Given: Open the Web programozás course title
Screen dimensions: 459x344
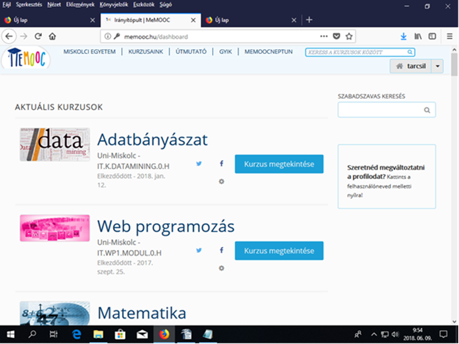Looking at the screenshot, I should coord(166,226).
